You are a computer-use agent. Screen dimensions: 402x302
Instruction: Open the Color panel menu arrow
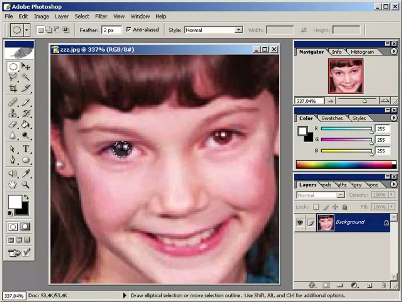394,118
